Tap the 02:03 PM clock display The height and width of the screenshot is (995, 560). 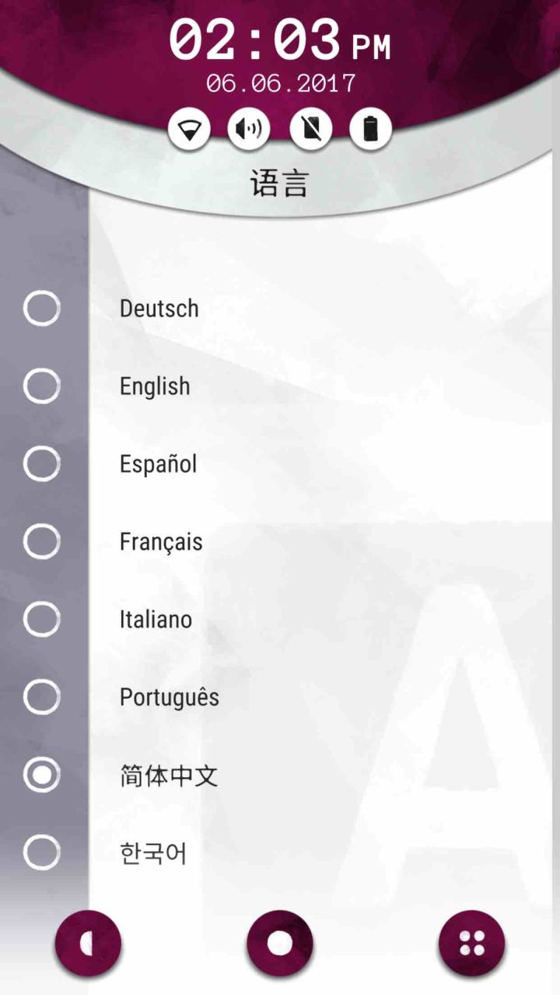click(x=279, y=40)
